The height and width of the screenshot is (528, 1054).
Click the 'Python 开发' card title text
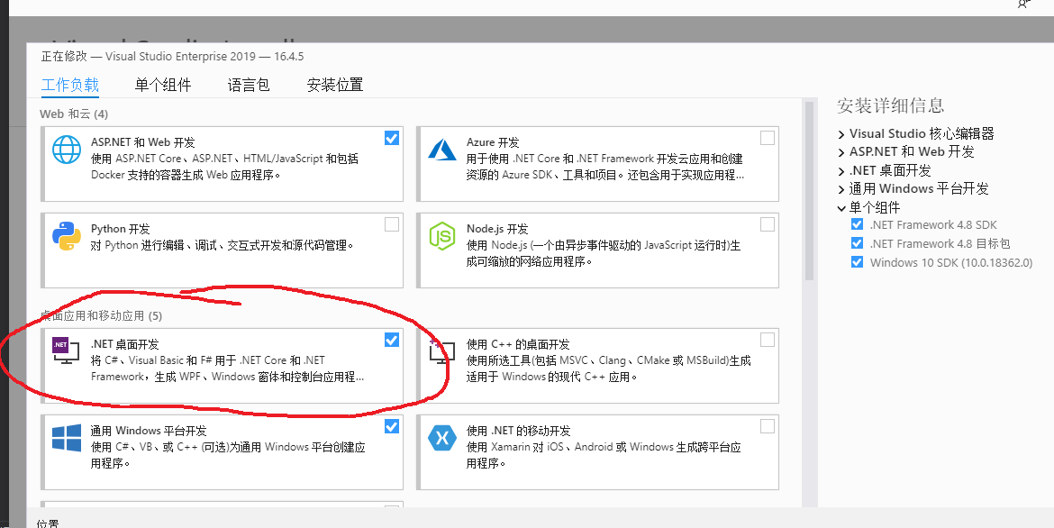[121, 229]
